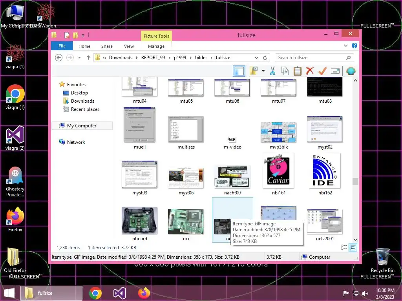Switch to the View ribbon tab
Viewport: 402px width, 301px height.
click(x=129, y=46)
